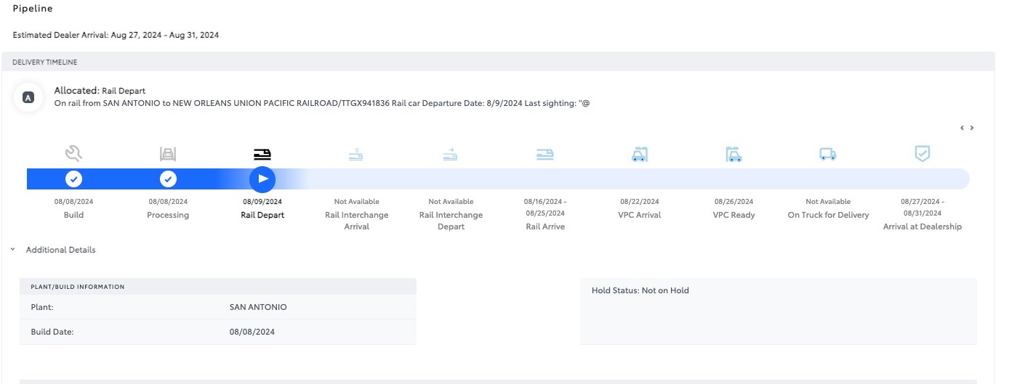Click the On Truck for Delivery icon
Image resolution: width=1017 pixels, height=384 pixels.
point(827,154)
